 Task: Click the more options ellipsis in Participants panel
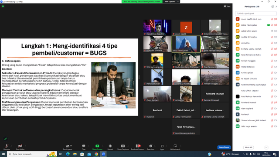[x=266, y=147]
